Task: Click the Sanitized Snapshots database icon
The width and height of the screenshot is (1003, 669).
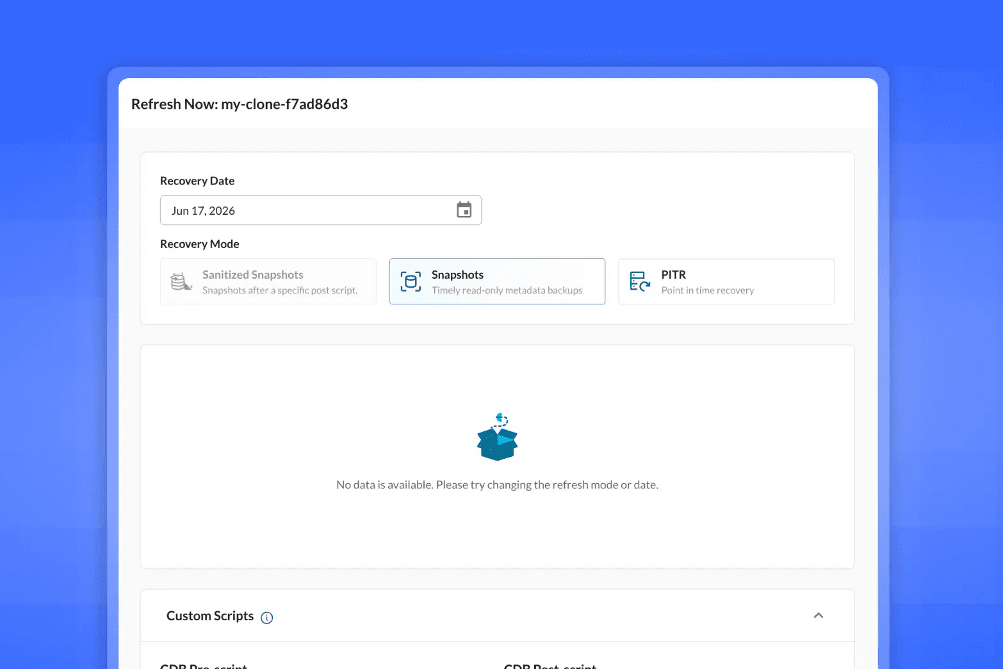Action: tap(181, 281)
